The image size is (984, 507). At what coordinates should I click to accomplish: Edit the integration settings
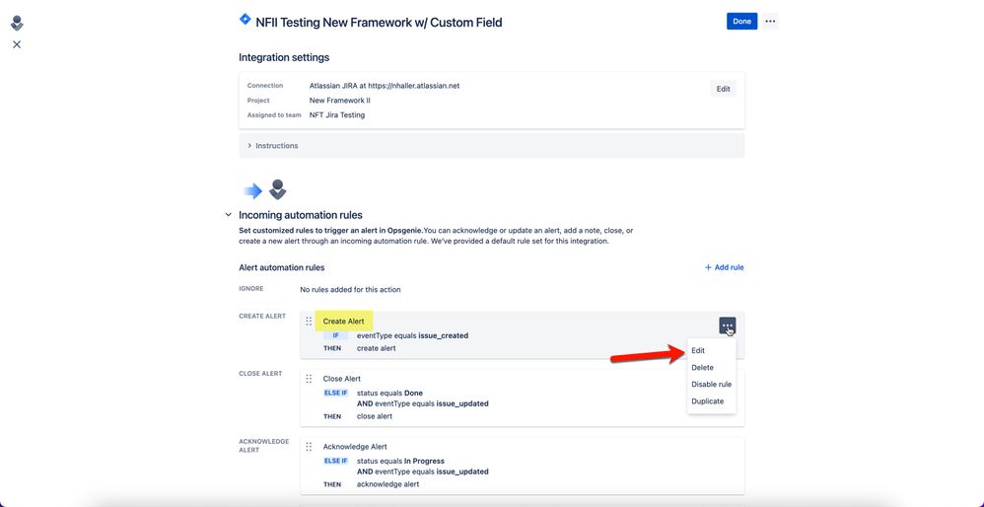(x=723, y=89)
